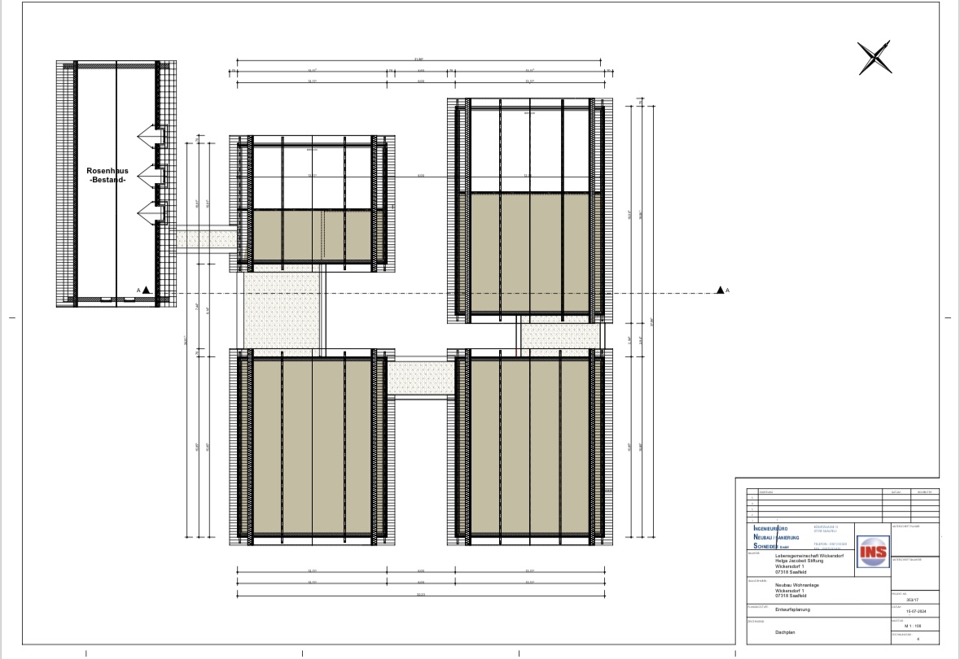Viewport: 960px width, 659px height.
Task: Select the Dachplan drawing title text
Action: (x=785, y=631)
